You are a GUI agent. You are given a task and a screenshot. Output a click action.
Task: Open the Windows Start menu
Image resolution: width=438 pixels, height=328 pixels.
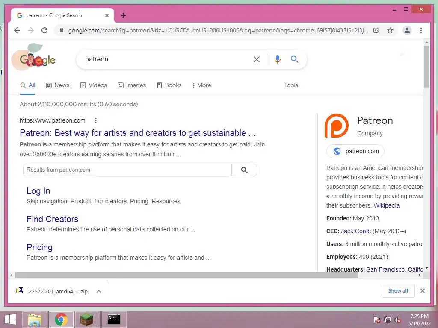(10, 319)
